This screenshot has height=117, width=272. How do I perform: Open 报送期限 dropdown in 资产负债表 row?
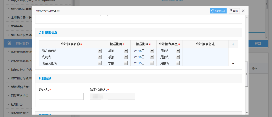pyautogui.click(x=152, y=51)
